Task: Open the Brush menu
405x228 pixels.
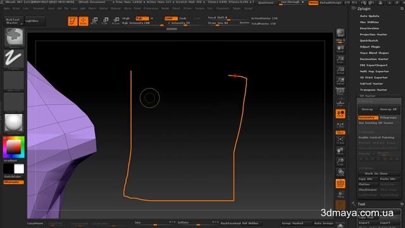Action: (16, 8)
